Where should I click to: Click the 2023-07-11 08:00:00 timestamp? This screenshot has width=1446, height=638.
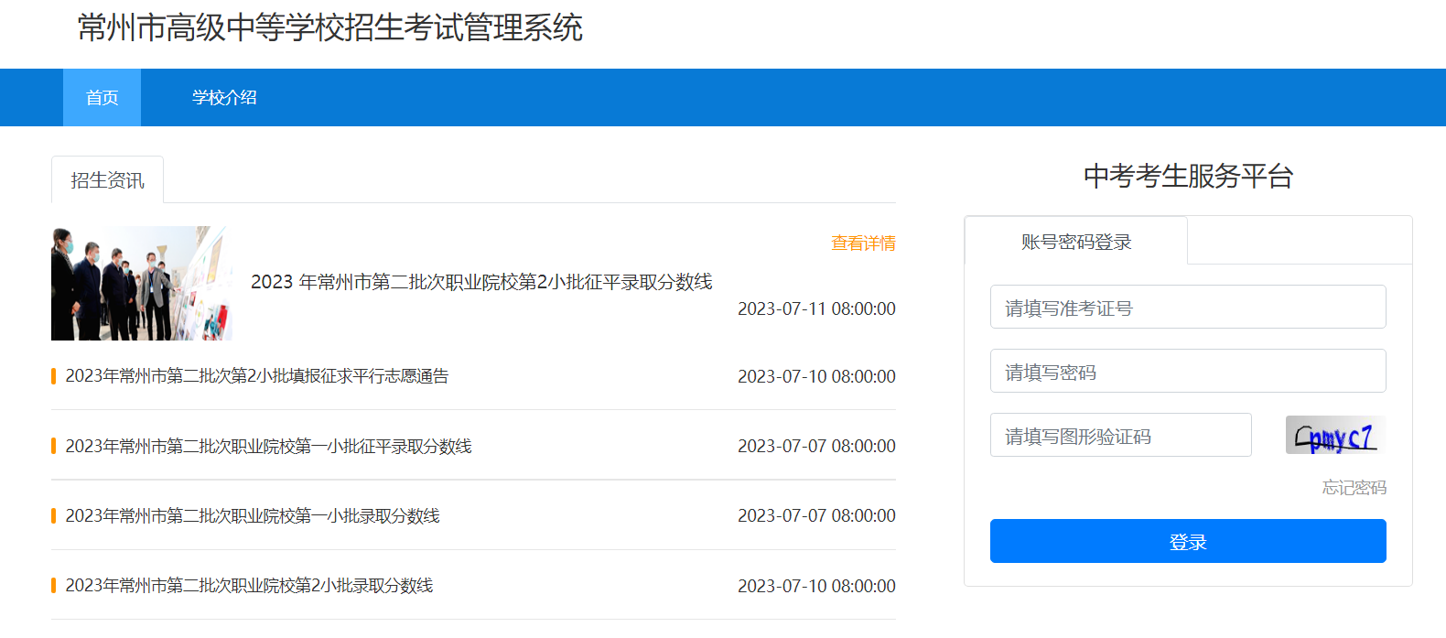pos(816,309)
